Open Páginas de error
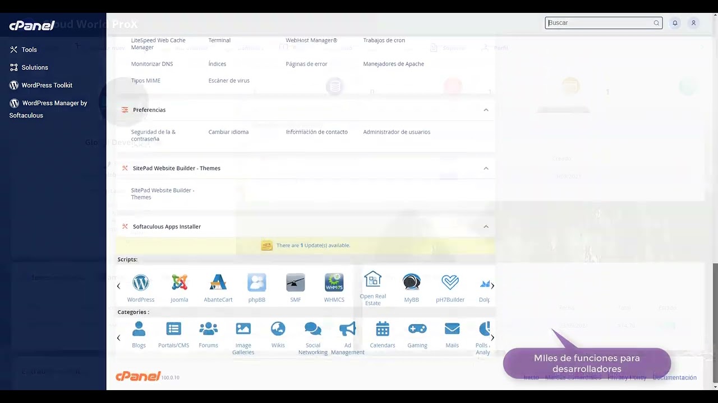Viewport: 718px width, 403px height. point(306,64)
